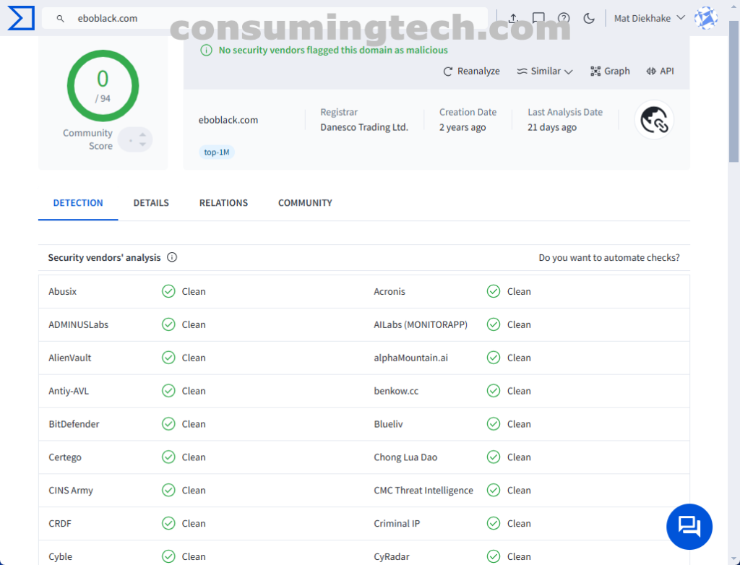Click the 0 / 94 detection score circle
740x565 pixels.
103,86
